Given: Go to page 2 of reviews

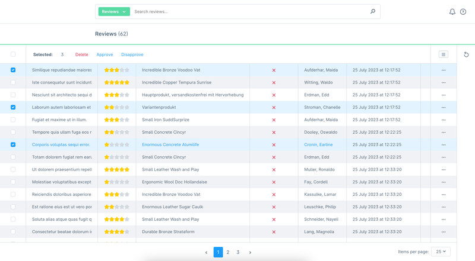Looking at the screenshot, I should (228, 252).
